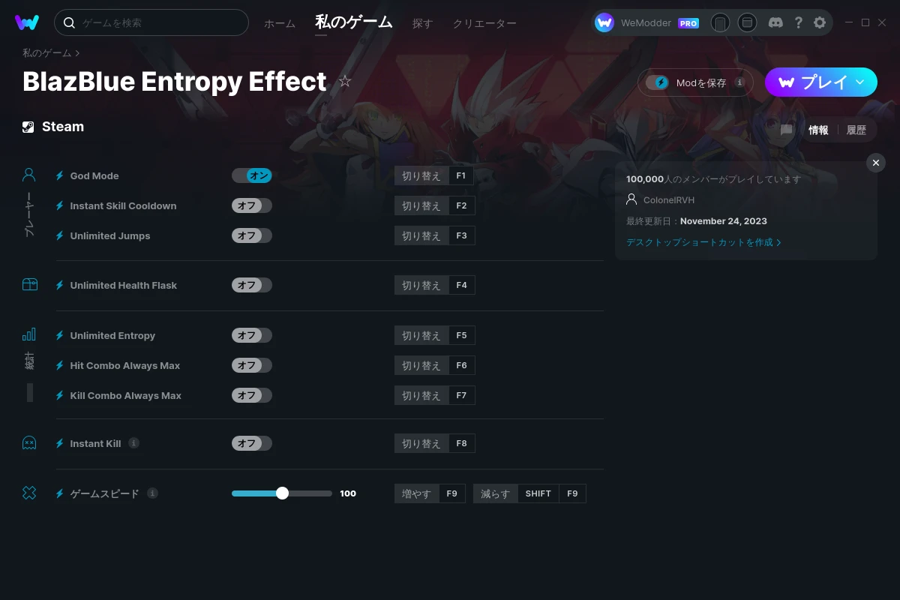Expand the Instant Kill info tooltip

134,442
